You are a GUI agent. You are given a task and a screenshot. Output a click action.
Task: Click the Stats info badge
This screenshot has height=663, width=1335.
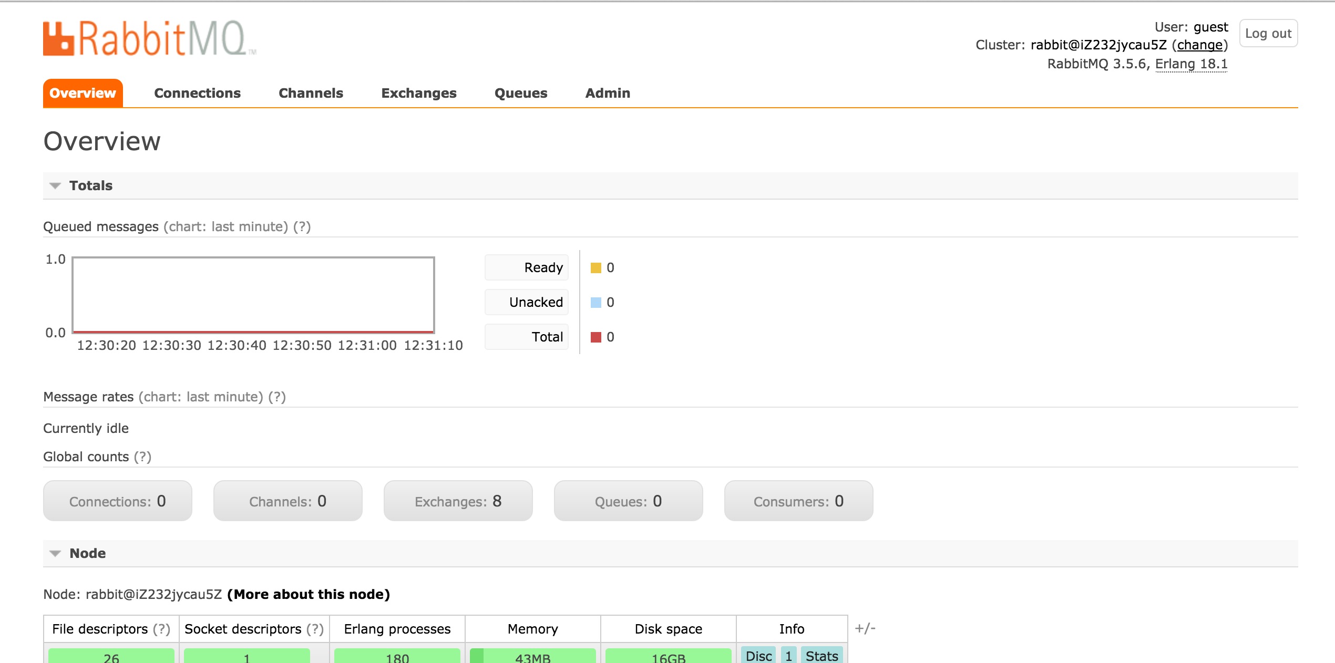821,655
